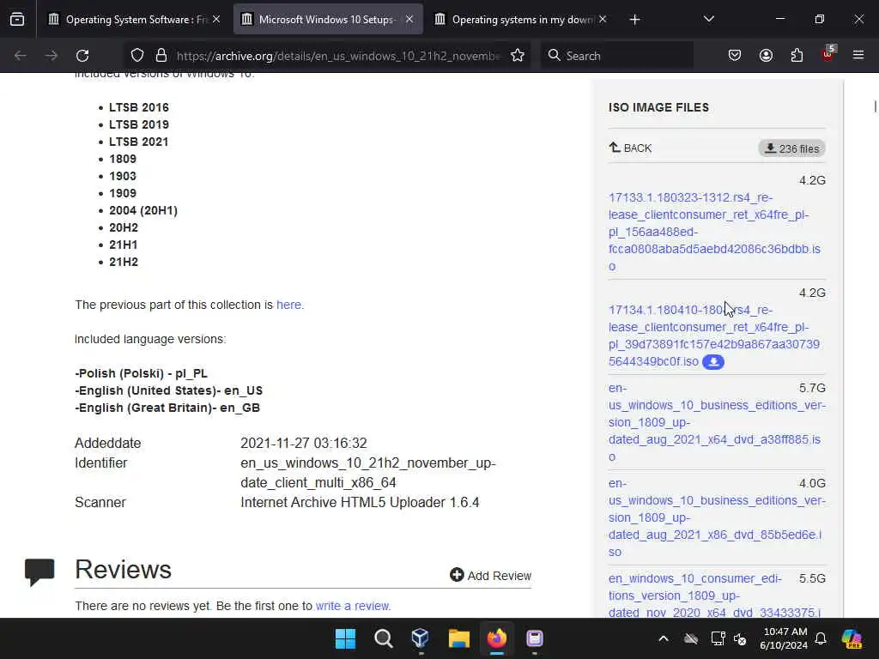Click '-Polish (Polski) - pl_PL' text
Image resolution: width=879 pixels, height=659 pixels.
pos(142,373)
